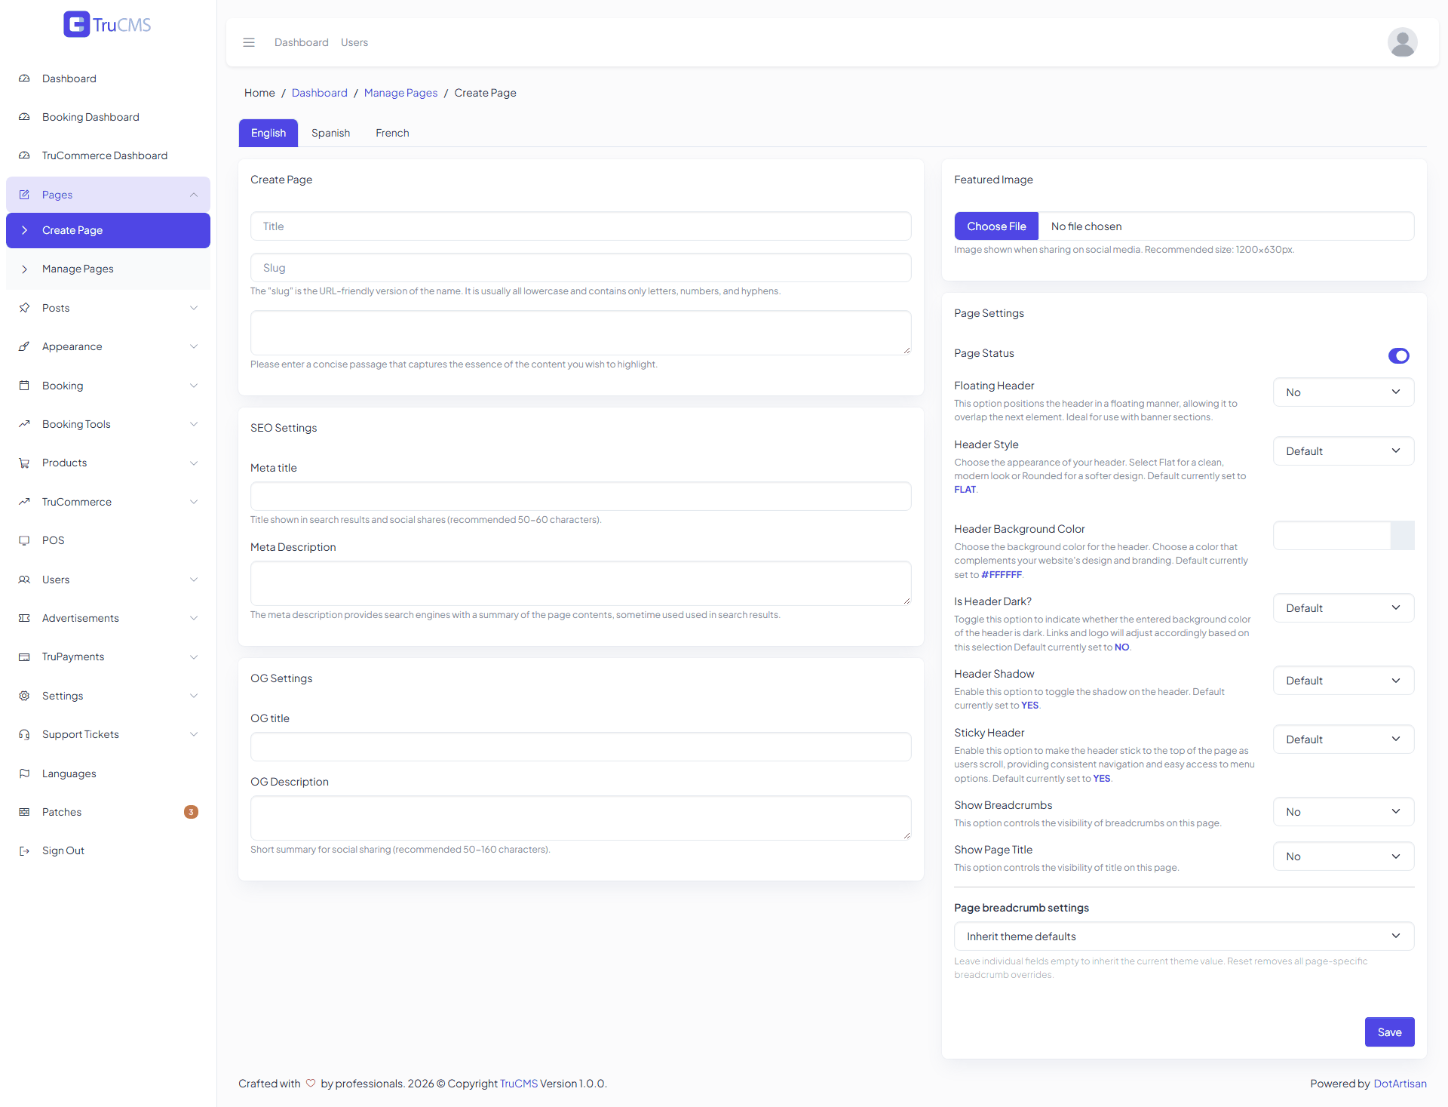Click the hamburger menu icon in top bar
This screenshot has height=1107, width=1448.
tap(249, 42)
